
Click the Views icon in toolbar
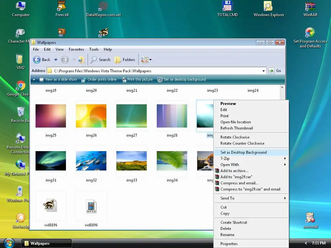point(144,60)
